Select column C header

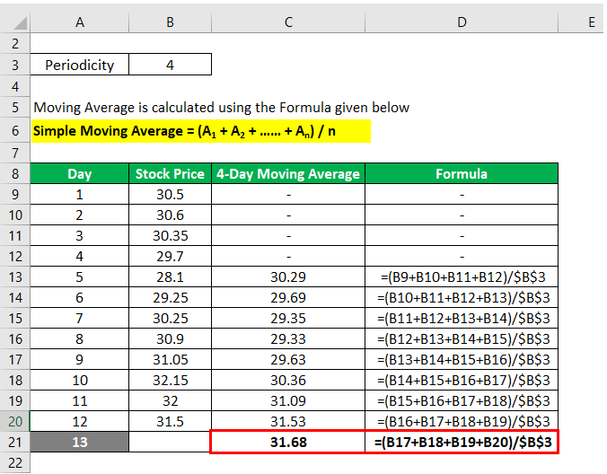point(288,22)
